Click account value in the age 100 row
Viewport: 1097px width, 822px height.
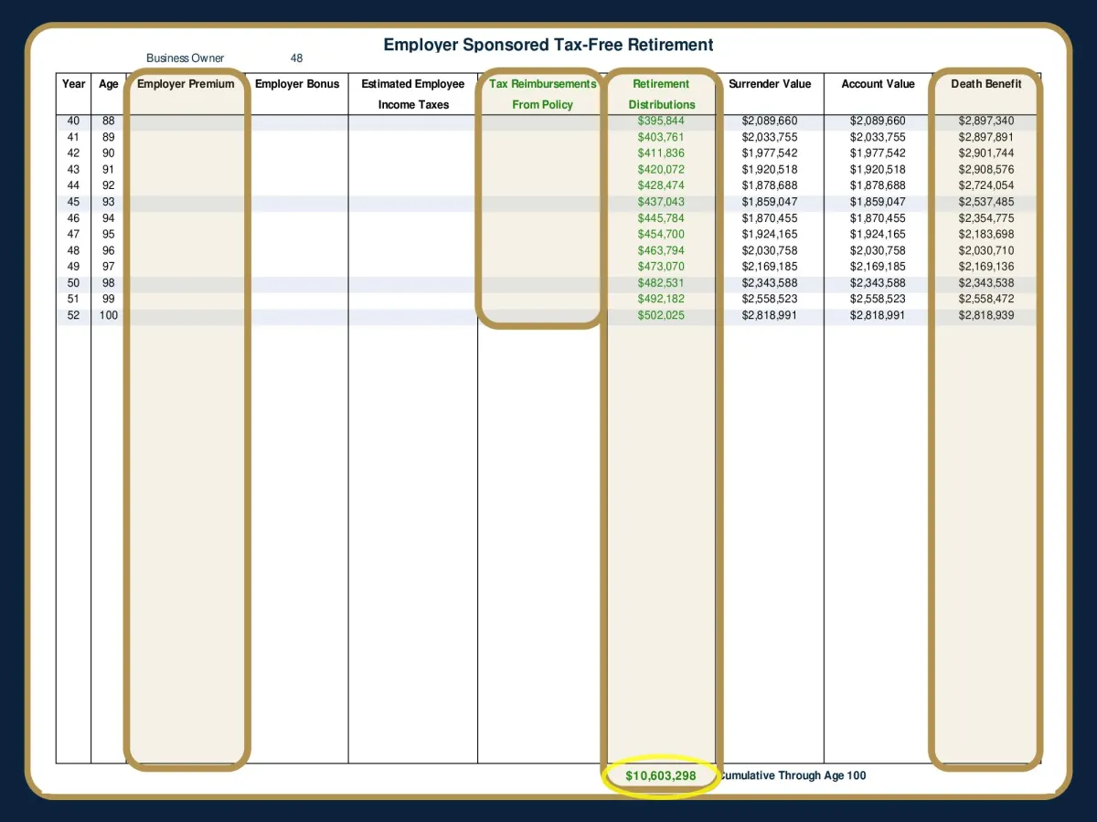click(879, 316)
